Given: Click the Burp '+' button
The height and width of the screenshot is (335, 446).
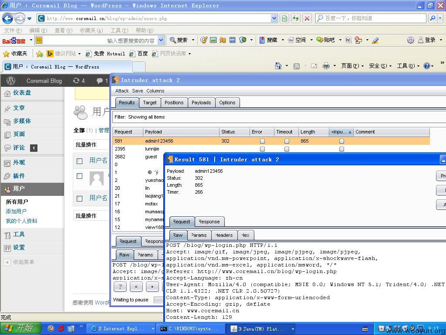Looking at the screenshot, I should coord(152,287).
